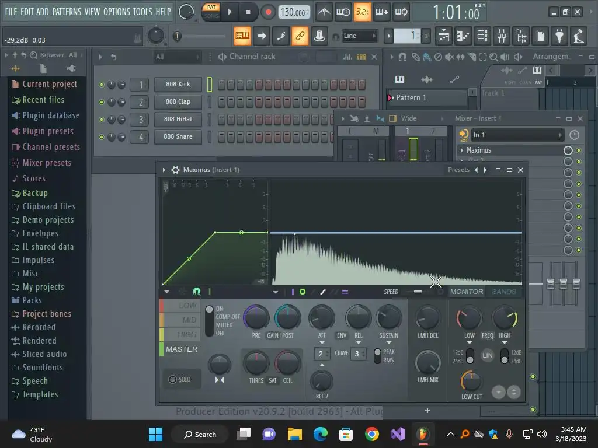Image resolution: width=598 pixels, height=448 pixels.
Task: Open the mixer view icon
Action: pos(502,36)
